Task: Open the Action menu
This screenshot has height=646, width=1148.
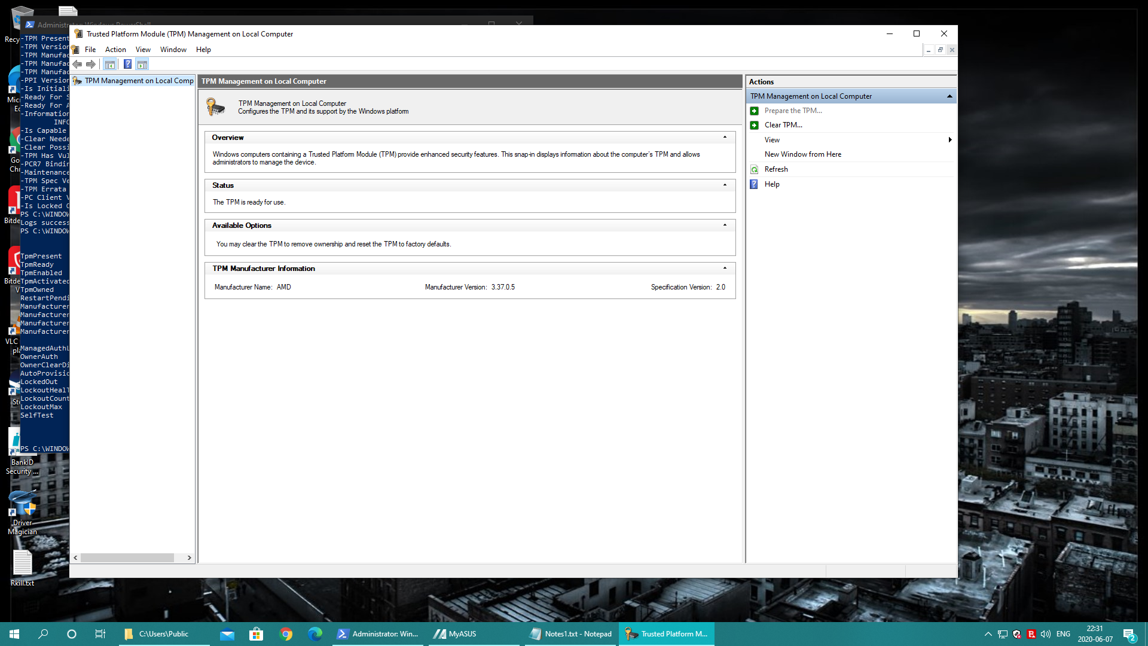Action: (115, 50)
